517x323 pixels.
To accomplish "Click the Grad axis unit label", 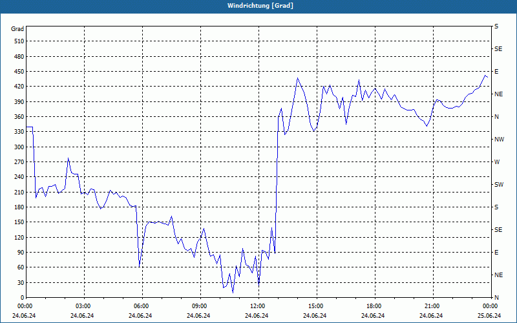I will tap(17, 29).
